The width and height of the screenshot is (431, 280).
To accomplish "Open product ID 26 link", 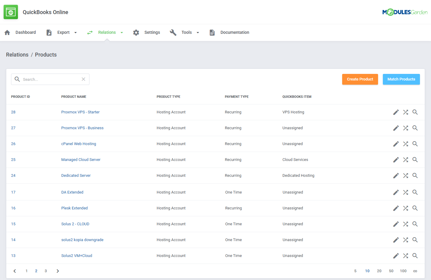I will (13, 144).
